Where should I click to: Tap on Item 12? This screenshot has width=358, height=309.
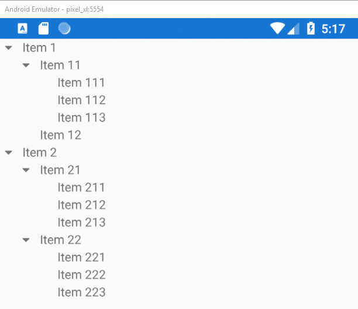[x=60, y=135]
